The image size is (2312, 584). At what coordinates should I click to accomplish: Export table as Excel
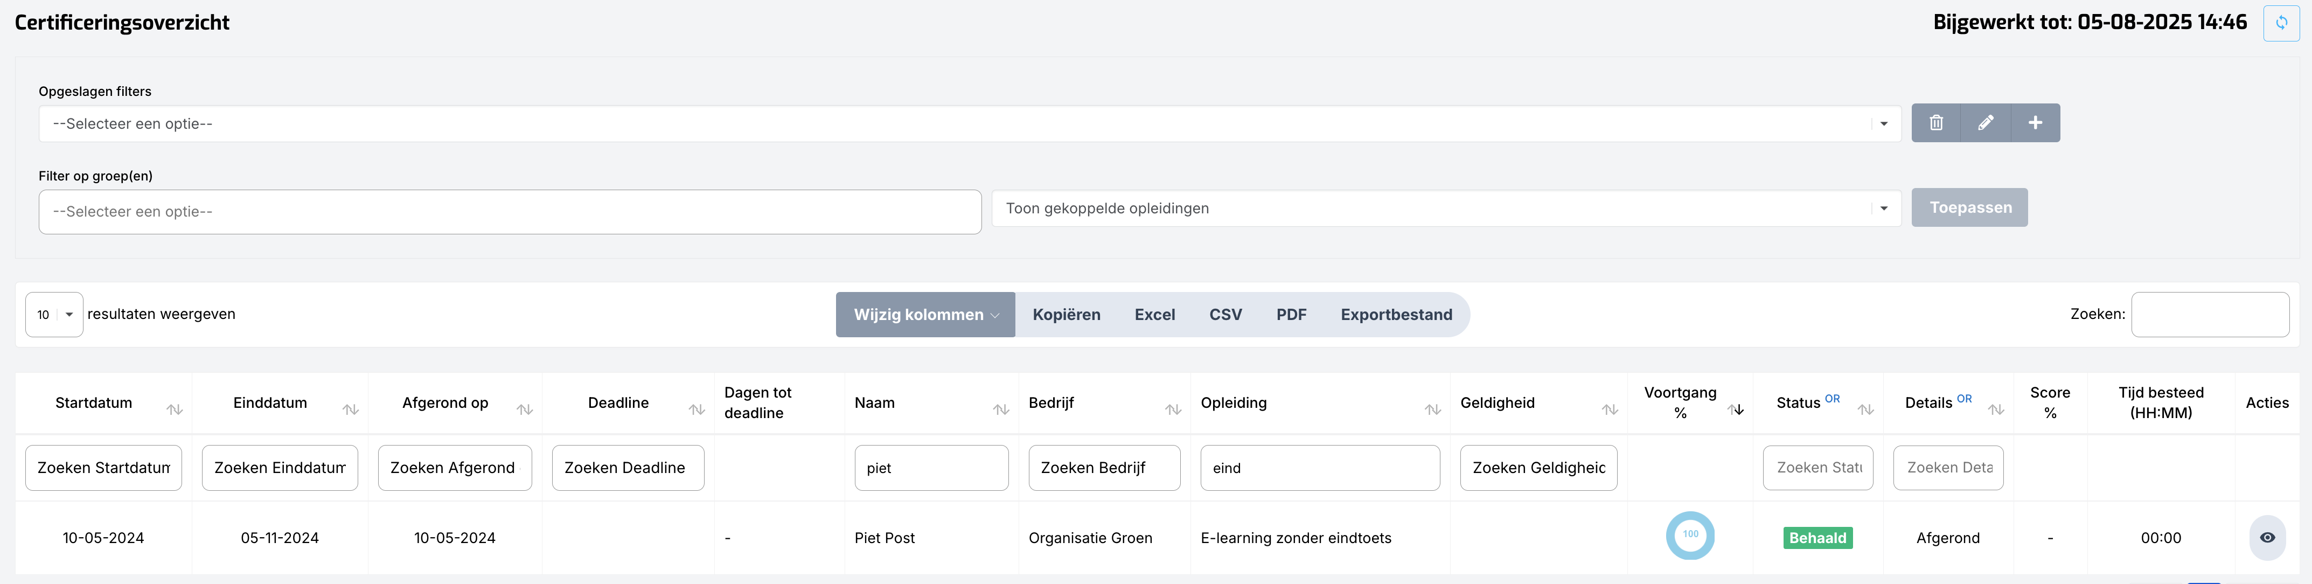pos(1154,315)
